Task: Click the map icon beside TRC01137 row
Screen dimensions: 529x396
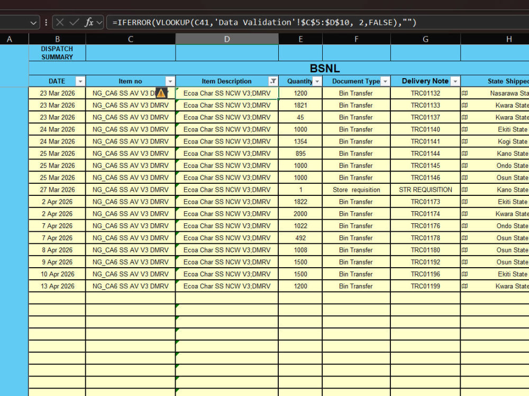Action: [x=465, y=118]
